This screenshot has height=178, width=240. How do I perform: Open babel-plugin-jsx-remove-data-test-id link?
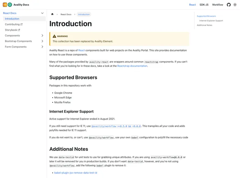(76, 173)
